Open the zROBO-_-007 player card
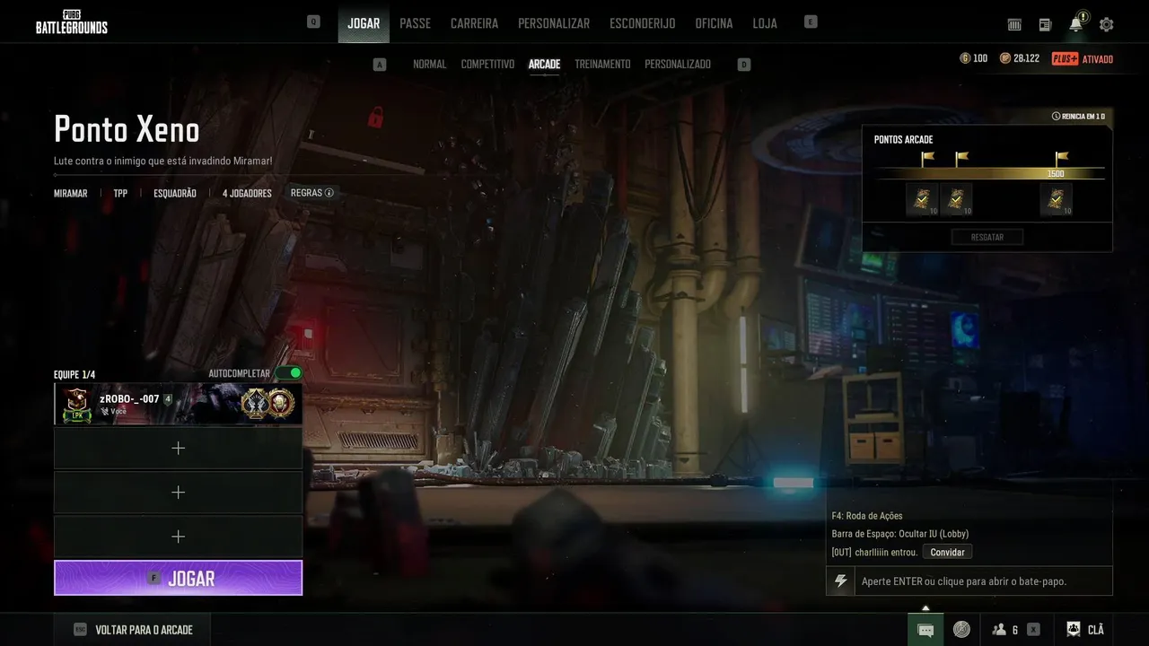The image size is (1149, 646). [178, 404]
